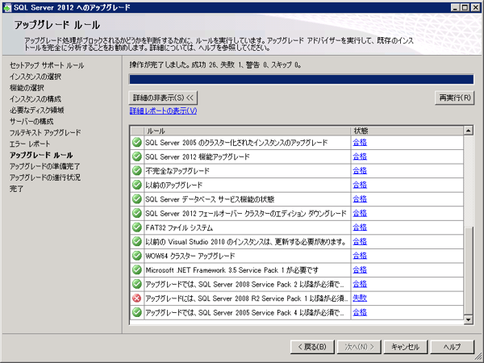Click green check icon for FAT32 ファイル システム
The image size is (484, 363).
(137, 227)
